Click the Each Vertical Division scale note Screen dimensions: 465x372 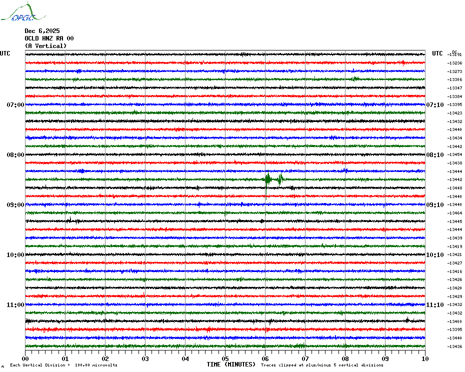click(64, 365)
